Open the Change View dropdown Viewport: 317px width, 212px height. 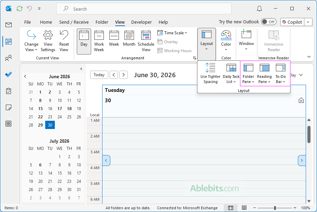31,41
